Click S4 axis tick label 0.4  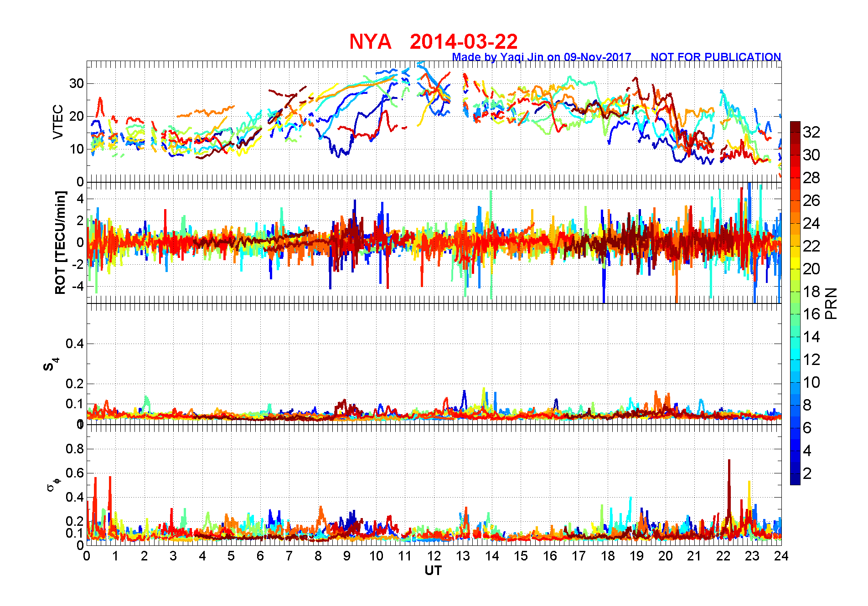click(x=75, y=344)
